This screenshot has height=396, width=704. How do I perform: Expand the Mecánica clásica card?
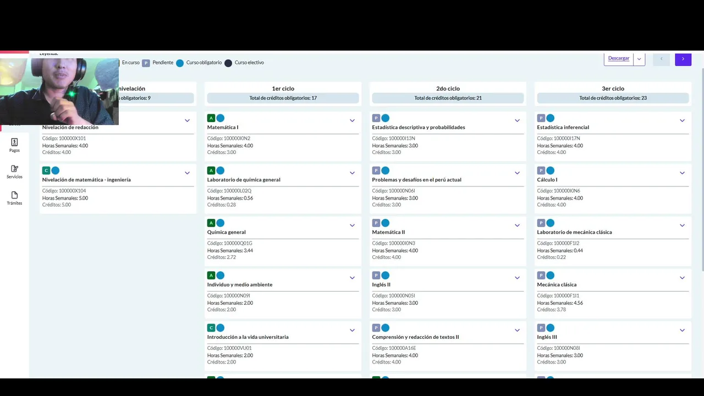click(x=682, y=278)
